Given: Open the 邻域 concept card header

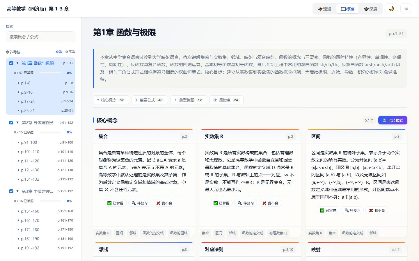Looking at the screenshot, I should click(x=144, y=249).
